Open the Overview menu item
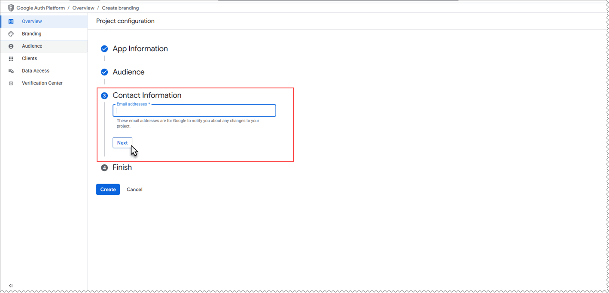Screen dimensions: 609x293 [x=44, y=21]
